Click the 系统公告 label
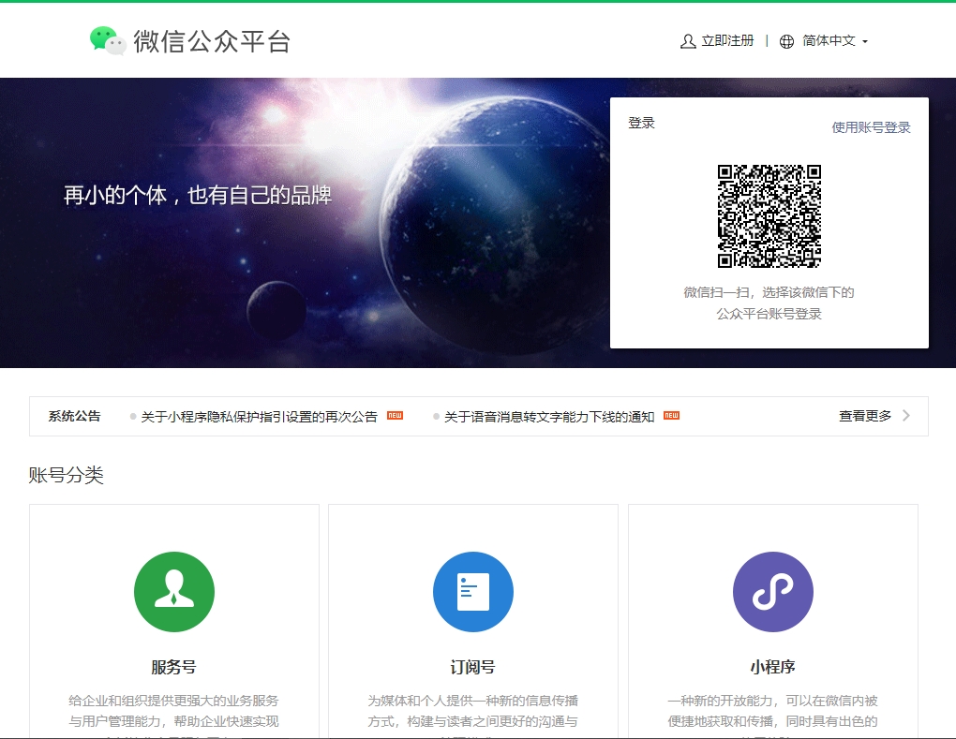 pos(74,416)
